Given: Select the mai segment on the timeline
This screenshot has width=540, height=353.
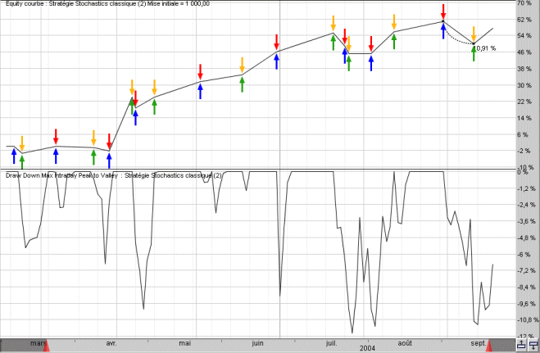Looking at the screenshot, I should click(x=185, y=343).
